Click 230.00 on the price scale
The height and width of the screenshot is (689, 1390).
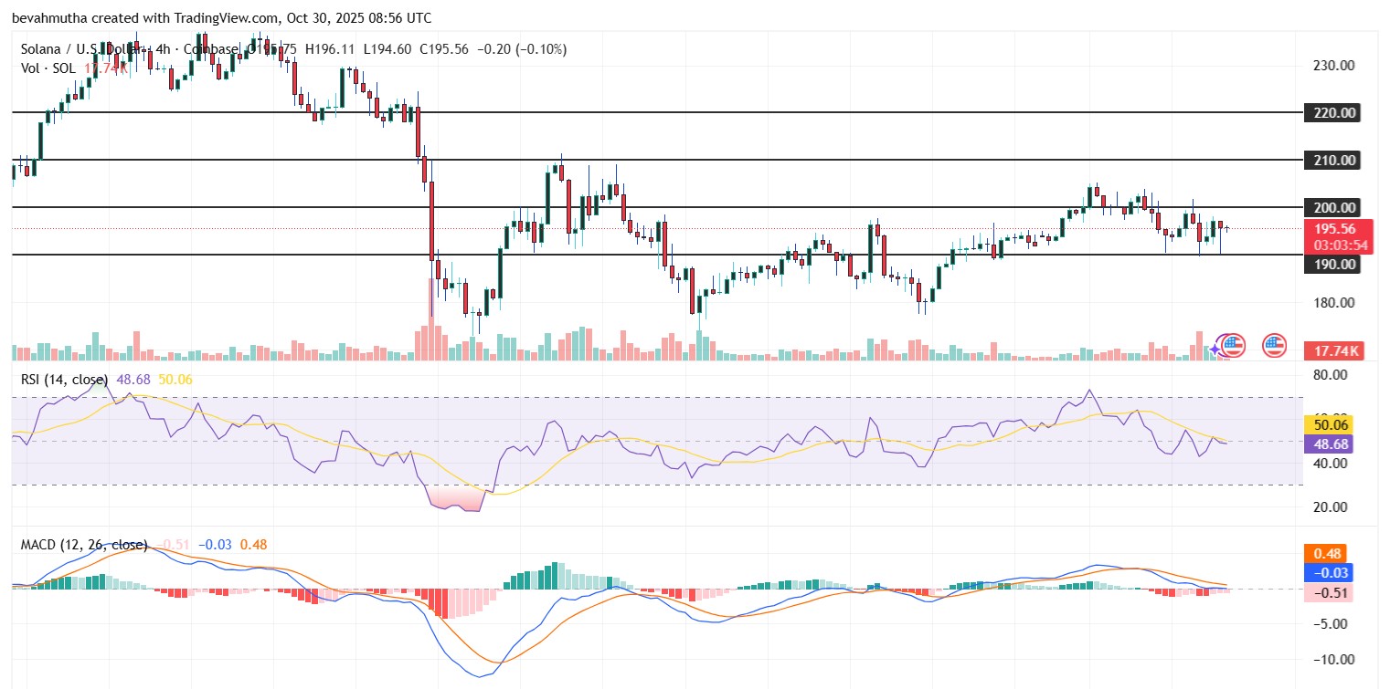click(x=1335, y=66)
